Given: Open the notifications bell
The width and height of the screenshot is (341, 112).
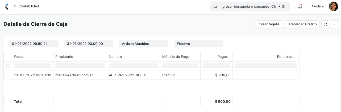Looking at the screenshot, I should coord(300,6).
